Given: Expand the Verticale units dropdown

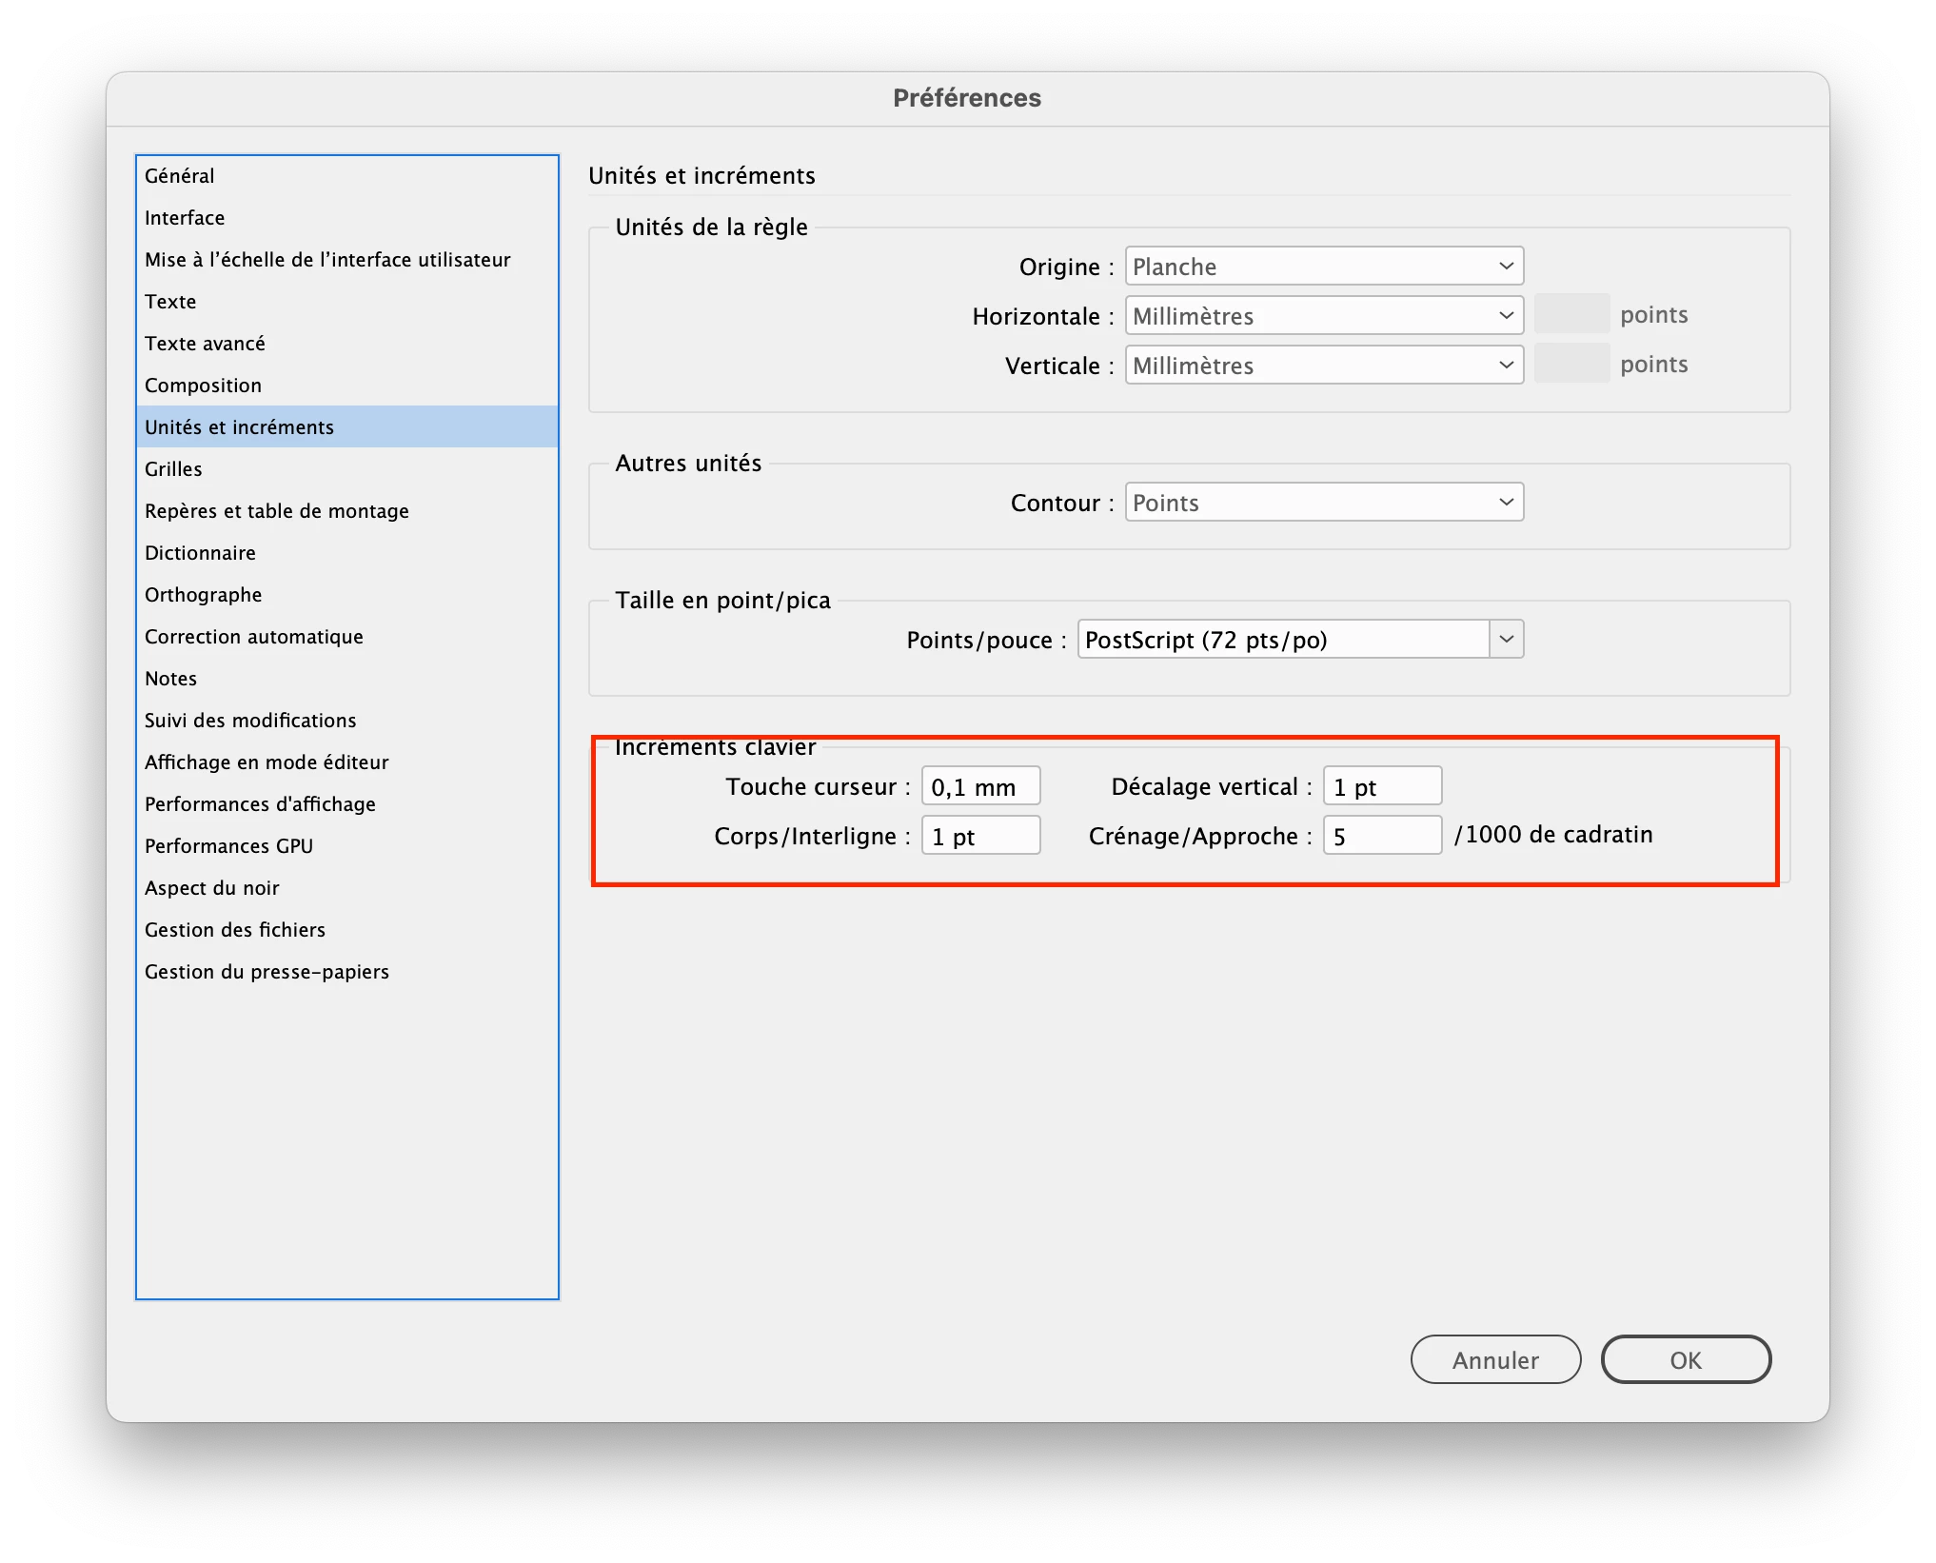Looking at the screenshot, I should click(1323, 366).
